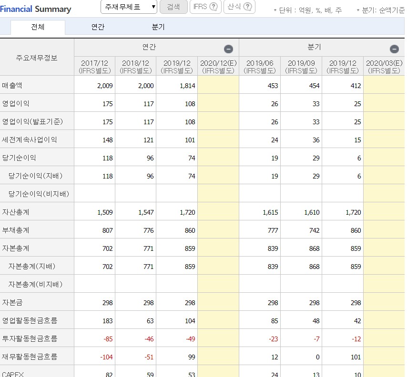Click the 148 pre-tax profit value
The height and width of the screenshot is (377, 407).
[x=107, y=140]
